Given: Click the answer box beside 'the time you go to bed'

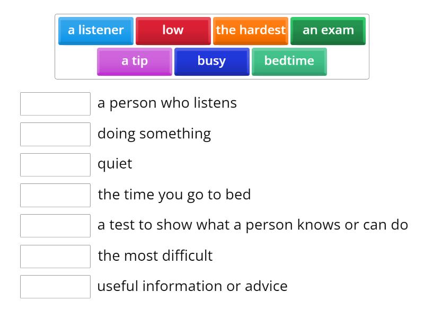Looking at the screenshot, I should click(x=55, y=195).
